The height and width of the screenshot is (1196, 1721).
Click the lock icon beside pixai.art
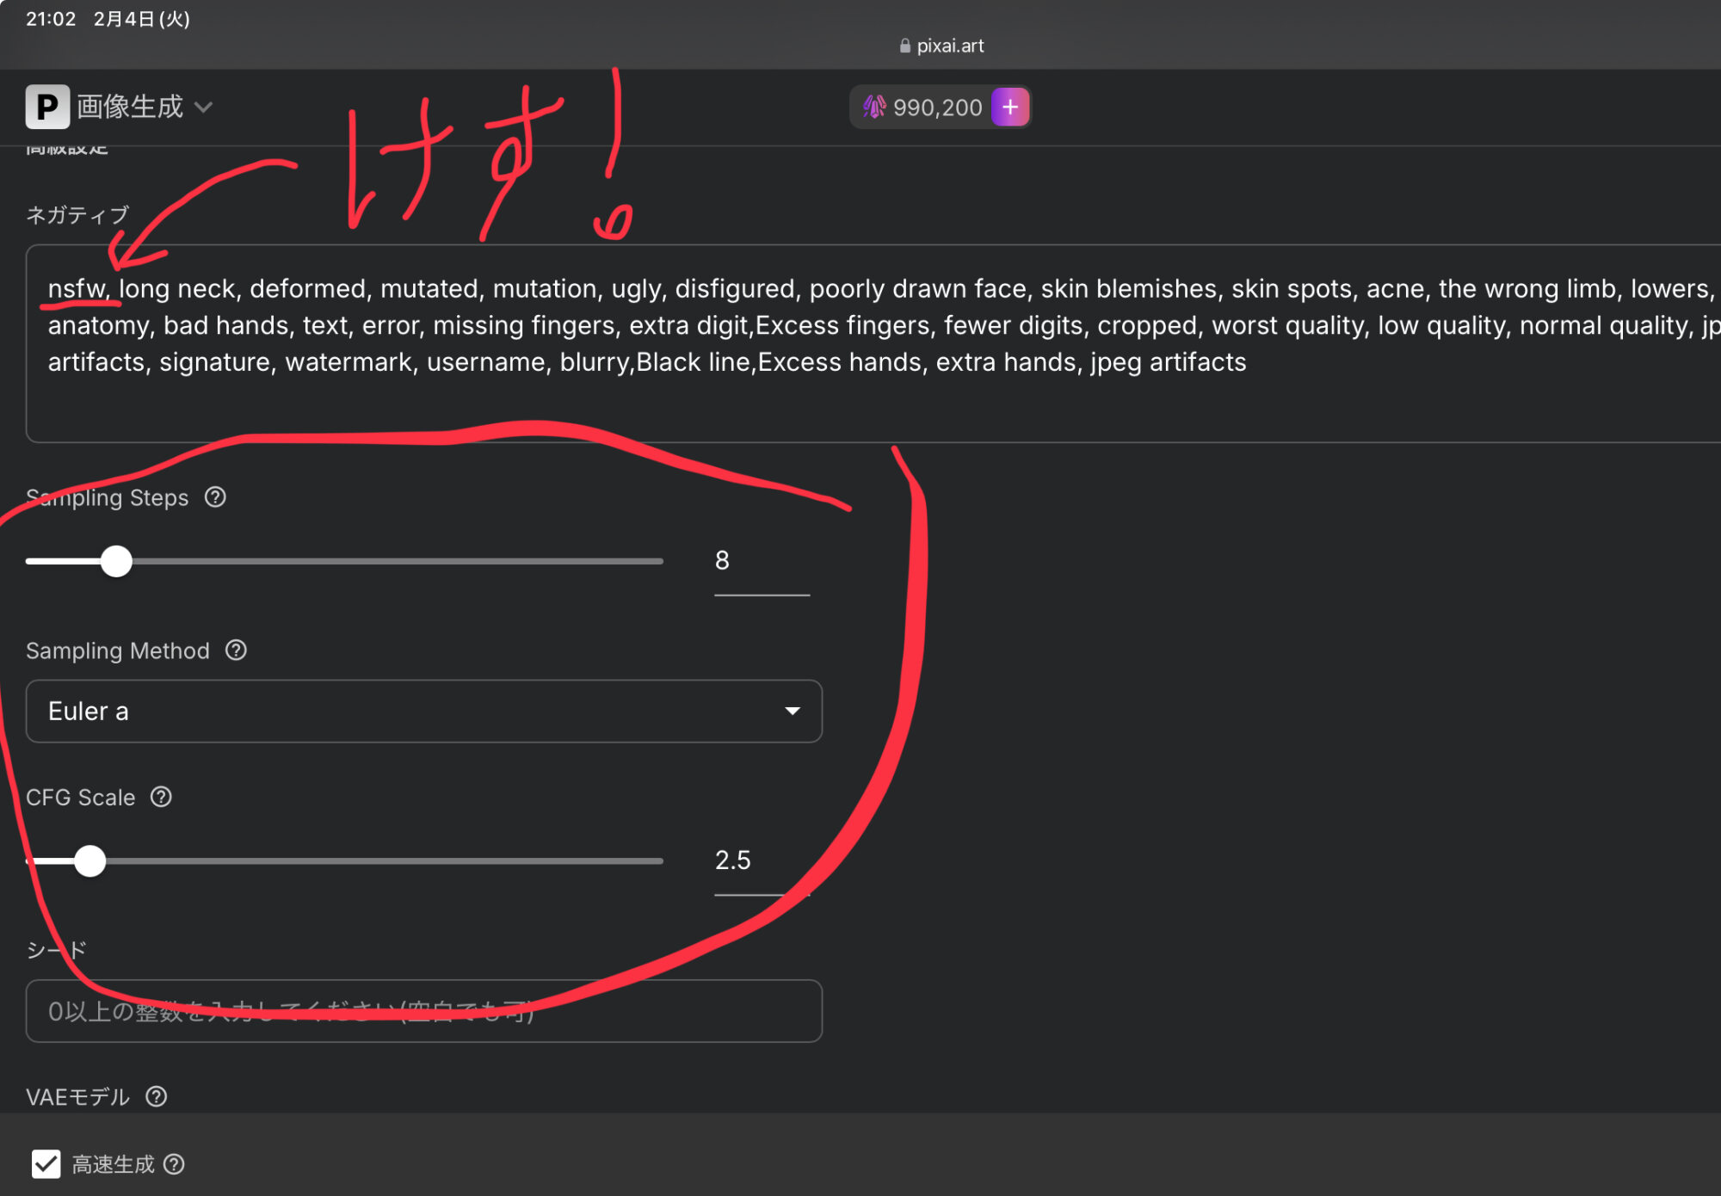pos(904,46)
